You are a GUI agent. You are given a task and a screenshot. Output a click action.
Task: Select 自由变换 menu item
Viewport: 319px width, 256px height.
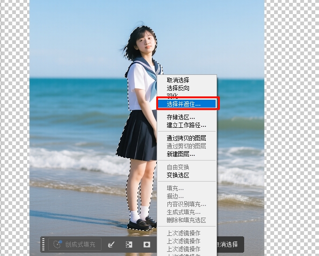click(x=186, y=167)
